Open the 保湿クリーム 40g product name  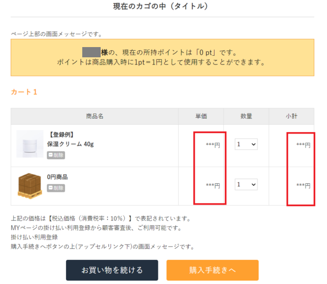(70, 144)
